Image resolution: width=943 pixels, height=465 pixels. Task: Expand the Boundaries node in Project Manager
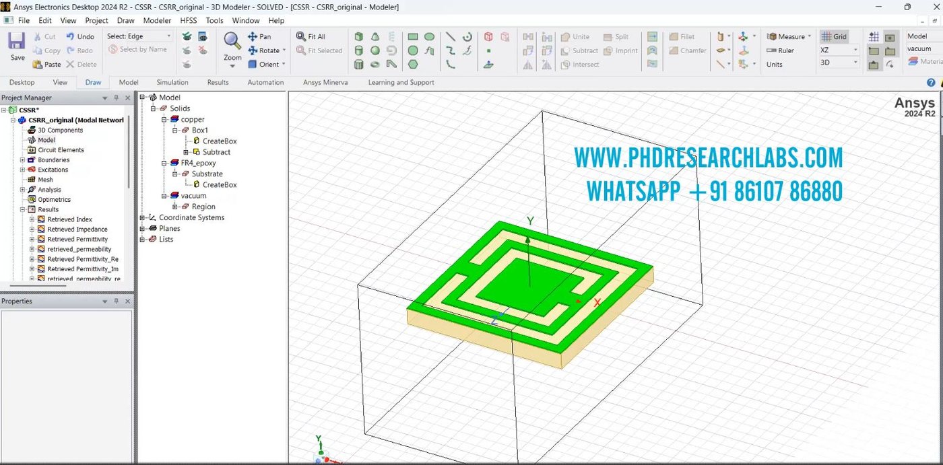22,160
